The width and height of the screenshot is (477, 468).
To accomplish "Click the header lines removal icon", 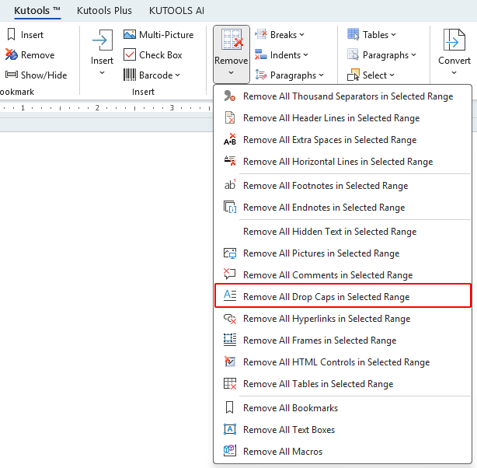I will 230,118.
